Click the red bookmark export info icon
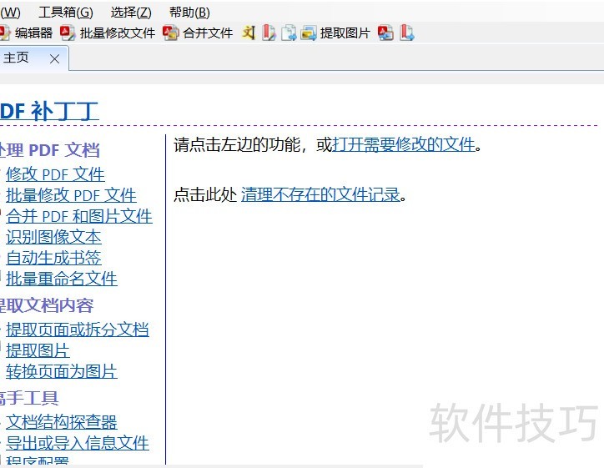This screenshot has width=604, height=468. click(x=407, y=33)
